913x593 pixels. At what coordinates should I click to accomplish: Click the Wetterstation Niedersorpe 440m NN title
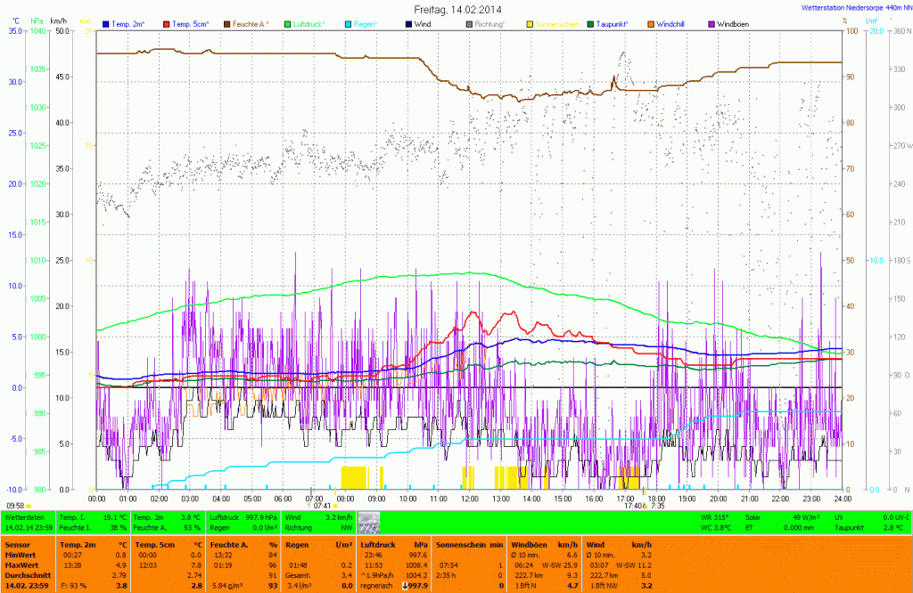coord(851,8)
